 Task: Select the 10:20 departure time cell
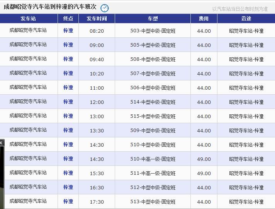(97, 74)
